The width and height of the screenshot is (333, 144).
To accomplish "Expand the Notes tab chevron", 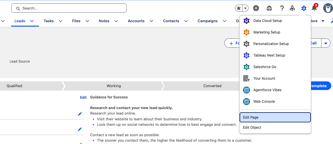I will pos(116,21).
